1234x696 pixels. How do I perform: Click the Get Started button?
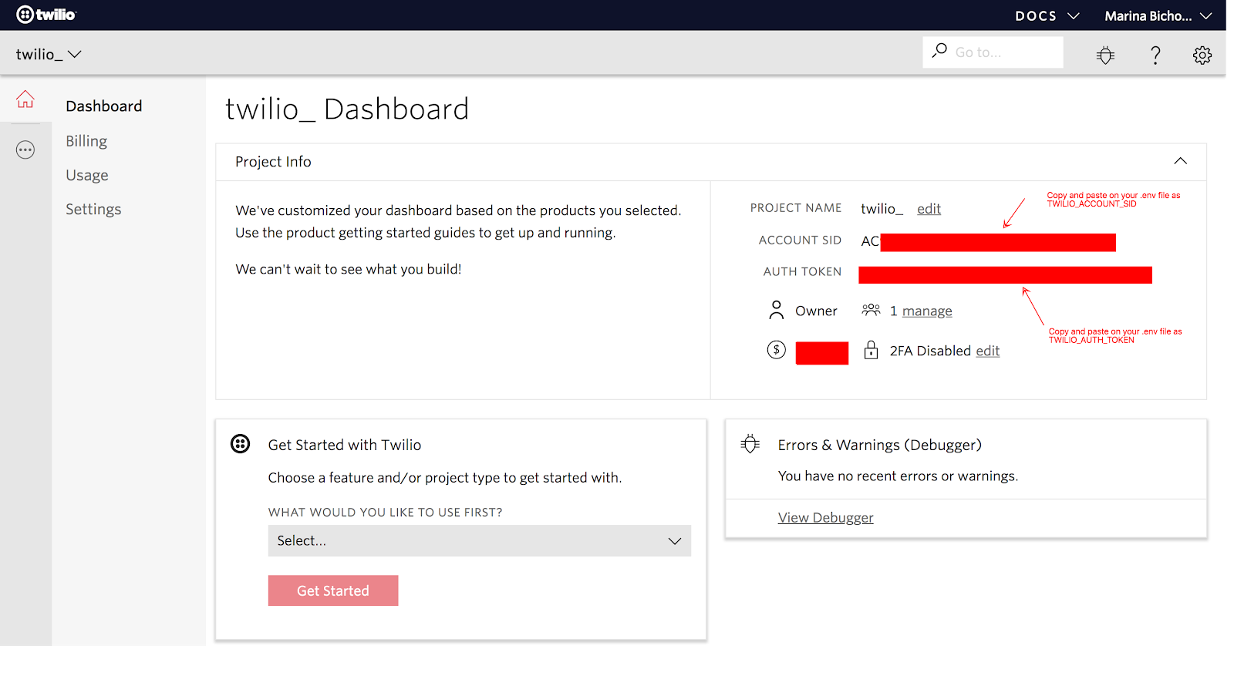(x=333, y=590)
